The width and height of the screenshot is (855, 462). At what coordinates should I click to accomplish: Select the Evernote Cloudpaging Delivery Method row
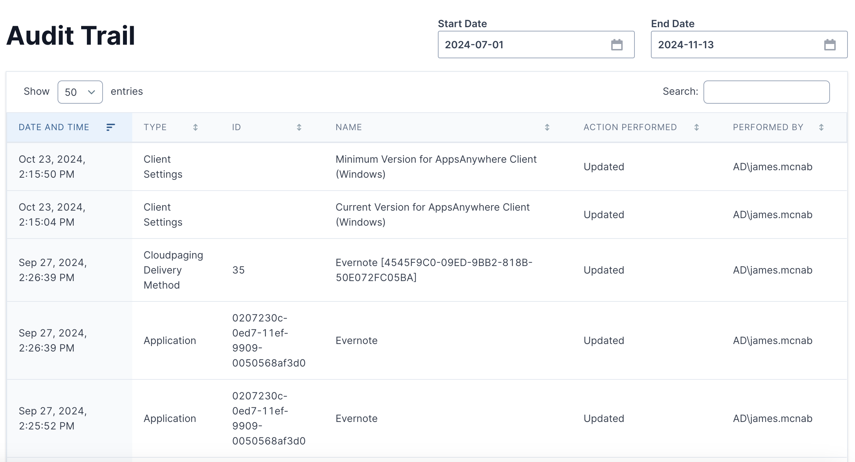pos(434,270)
